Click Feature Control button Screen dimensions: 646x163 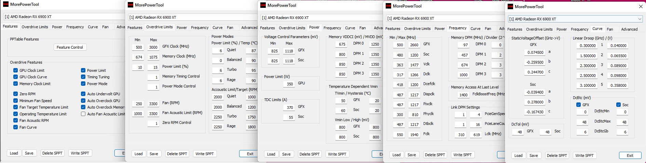tap(70, 47)
